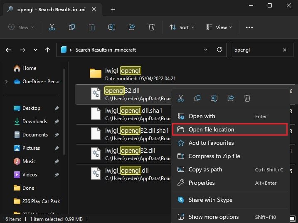Screen dimensions: 298x223
Task: Click the Rename icon in the toolbar
Action: [x=112, y=27]
